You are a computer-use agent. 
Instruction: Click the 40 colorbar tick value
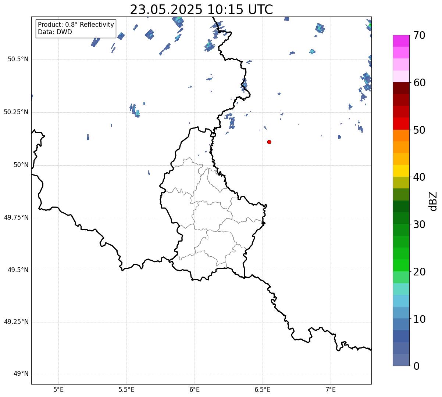(x=420, y=177)
